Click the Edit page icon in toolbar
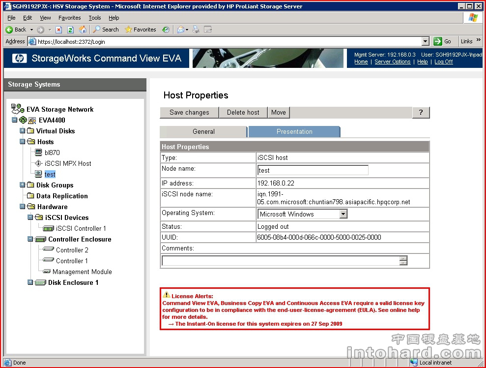The image size is (486, 368). point(208,30)
